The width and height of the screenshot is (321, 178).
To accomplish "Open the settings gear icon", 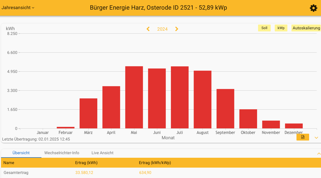I will point(313,8).
